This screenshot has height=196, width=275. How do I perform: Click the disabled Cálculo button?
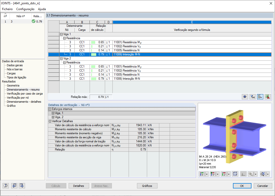(x=56, y=186)
